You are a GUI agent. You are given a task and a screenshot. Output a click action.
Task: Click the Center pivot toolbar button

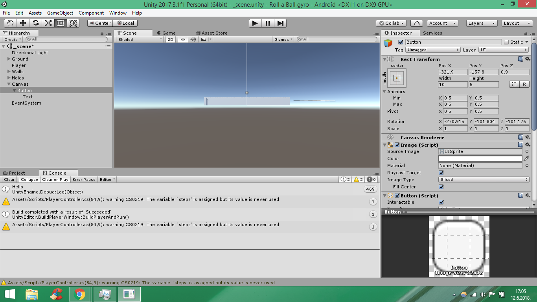[99, 23]
